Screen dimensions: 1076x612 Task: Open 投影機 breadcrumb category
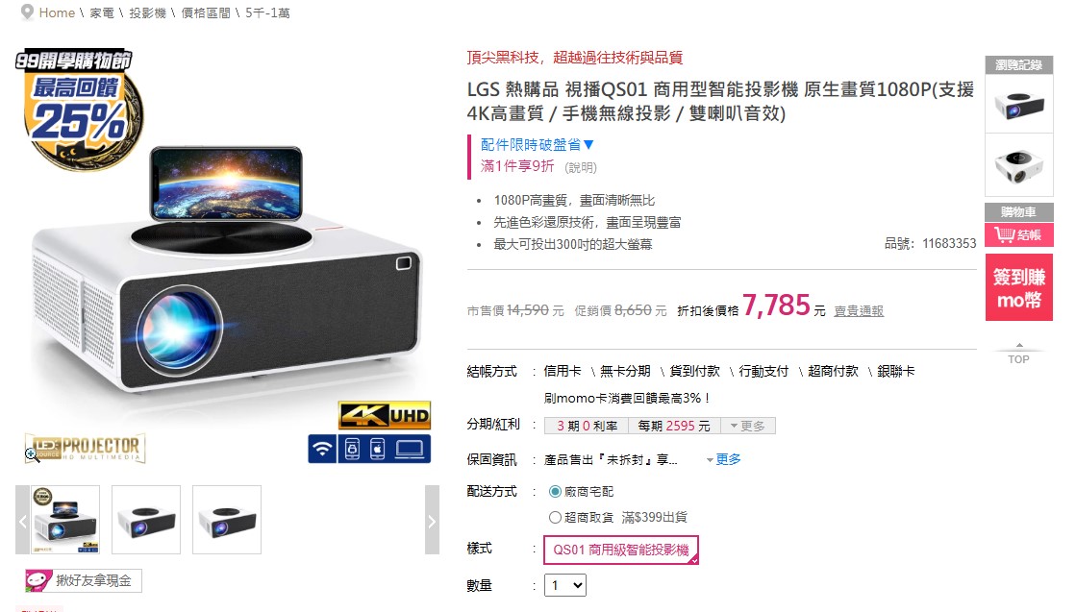click(x=147, y=13)
